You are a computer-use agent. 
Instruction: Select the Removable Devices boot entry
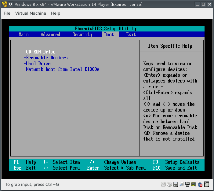(47, 58)
